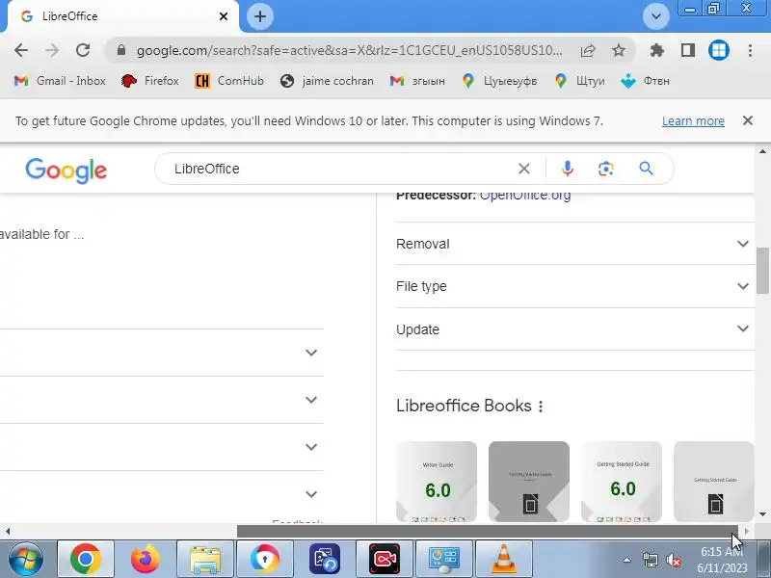Open tab search dropdown arrow
This screenshot has height=578, width=771.
[656, 16]
